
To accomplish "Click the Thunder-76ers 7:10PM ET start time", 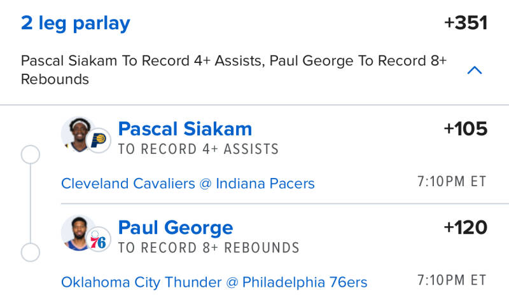I will [452, 280].
